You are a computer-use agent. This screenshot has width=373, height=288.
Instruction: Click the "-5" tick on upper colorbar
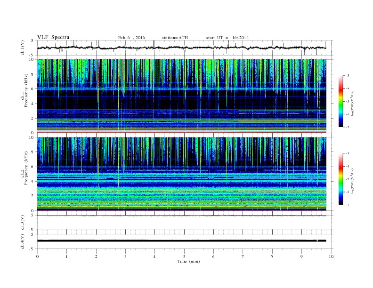pyautogui.click(x=347, y=101)
